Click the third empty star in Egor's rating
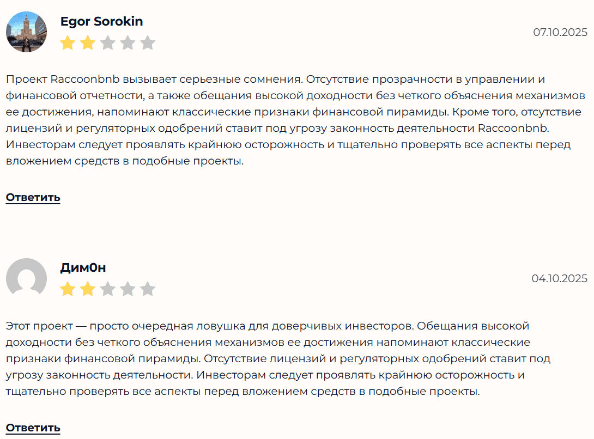The width and height of the screenshot is (594, 439). (108, 42)
